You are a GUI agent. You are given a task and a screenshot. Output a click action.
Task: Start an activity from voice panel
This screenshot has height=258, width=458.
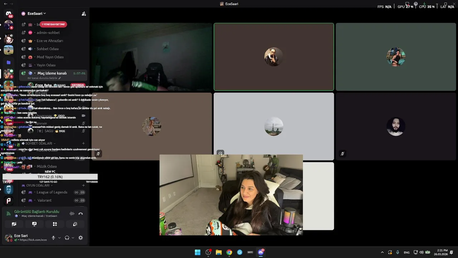click(x=55, y=224)
